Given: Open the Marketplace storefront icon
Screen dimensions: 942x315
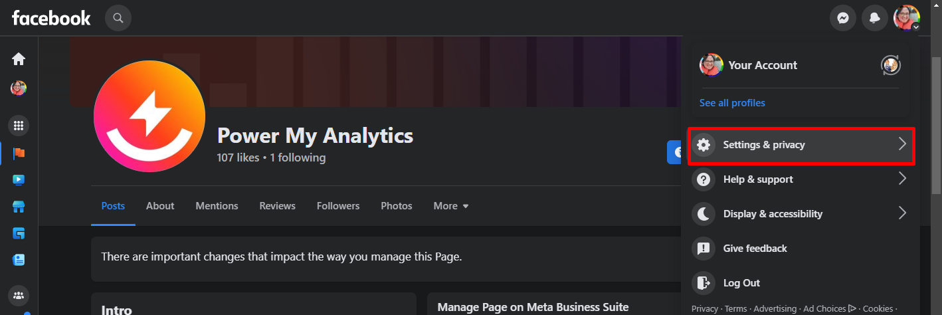Looking at the screenshot, I should [19, 207].
